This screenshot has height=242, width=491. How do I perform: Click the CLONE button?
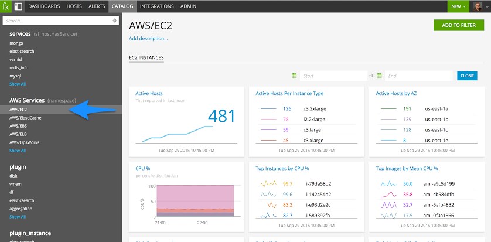(x=467, y=76)
